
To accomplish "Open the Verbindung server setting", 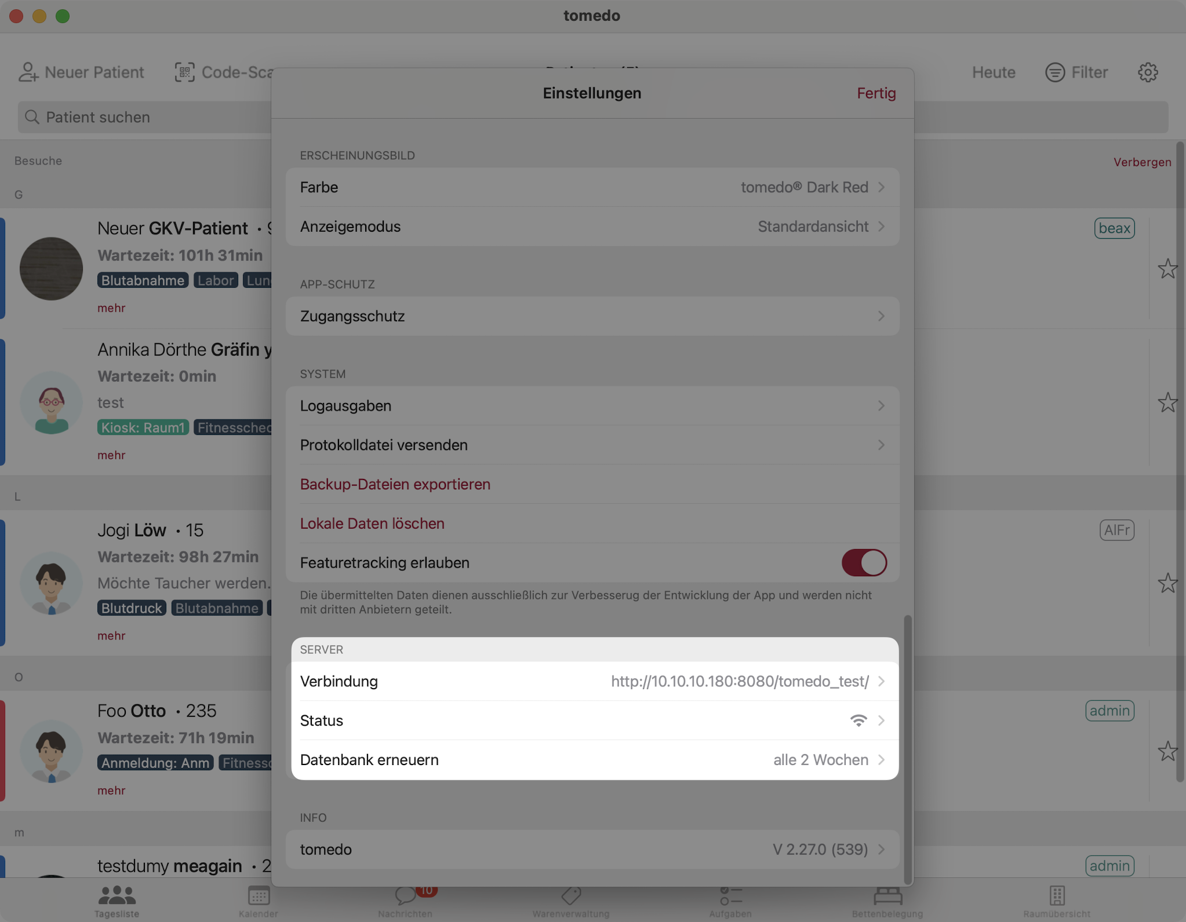I will pyautogui.click(x=592, y=681).
